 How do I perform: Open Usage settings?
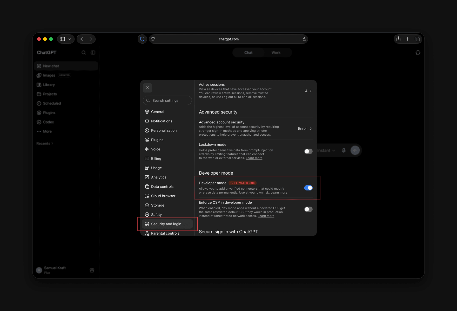pyautogui.click(x=167, y=168)
